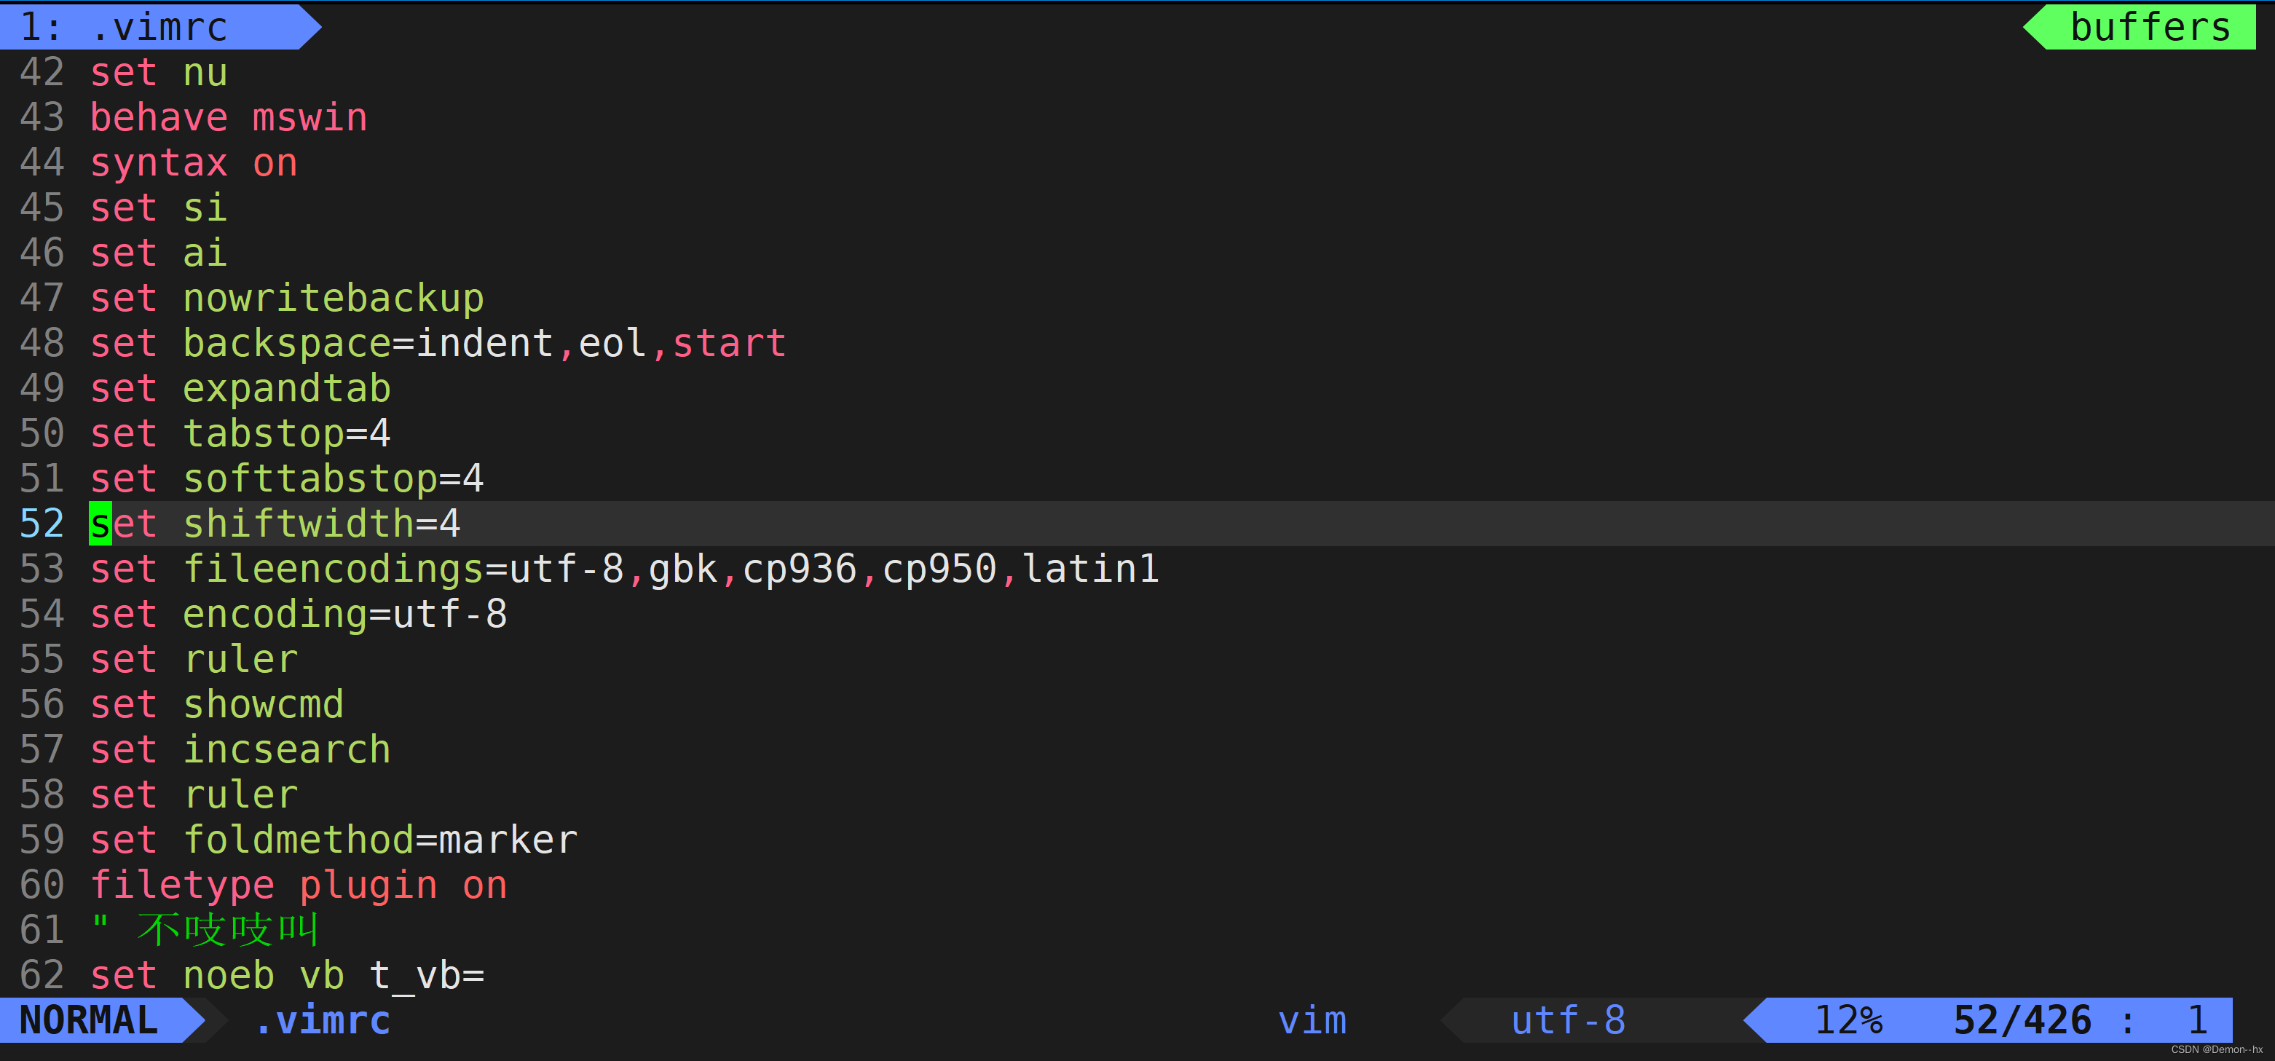Click 'nowritebackup' on line 47
This screenshot has width=2275, height=1061.
(333, 299)
